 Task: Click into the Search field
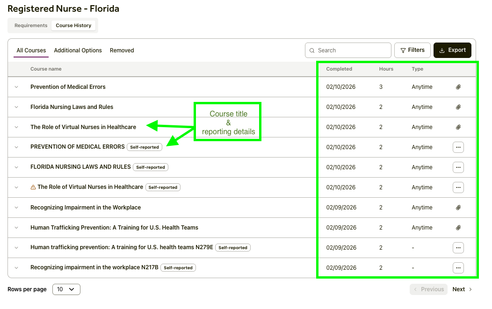351,50
